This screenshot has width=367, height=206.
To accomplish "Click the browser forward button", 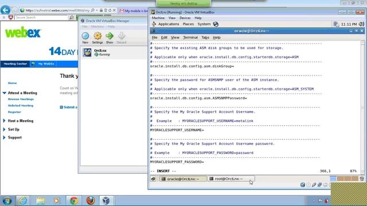I will [x=15, y=10].
